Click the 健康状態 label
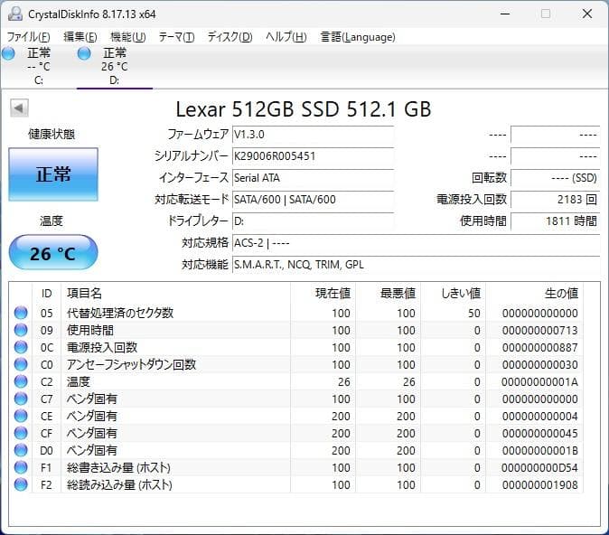Image resolution: width=609 pixels, height=535 pixels. pyautogui.click(x=52, y=135)
